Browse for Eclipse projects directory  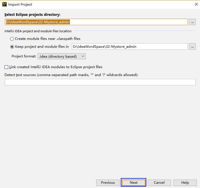192,22
